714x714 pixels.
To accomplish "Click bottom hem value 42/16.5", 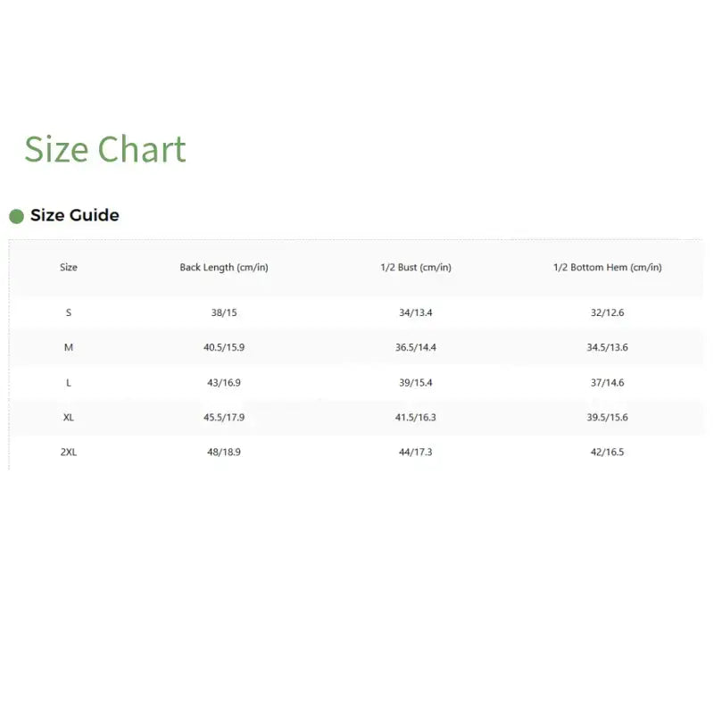I will point(607,452).
